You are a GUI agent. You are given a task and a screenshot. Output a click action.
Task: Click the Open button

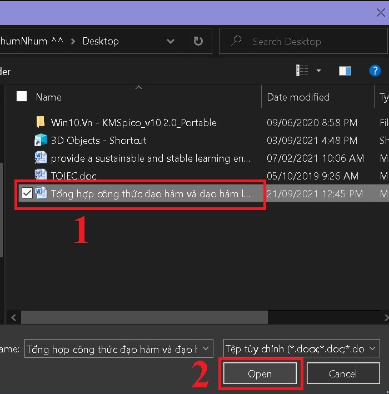point(260,373)
